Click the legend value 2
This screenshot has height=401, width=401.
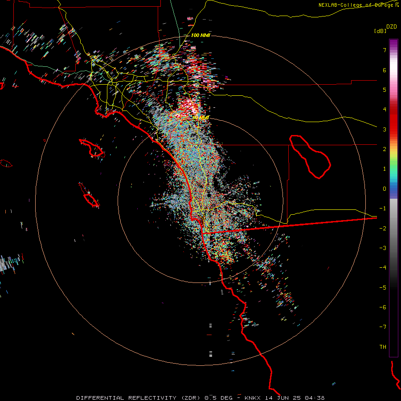(385, 149)
